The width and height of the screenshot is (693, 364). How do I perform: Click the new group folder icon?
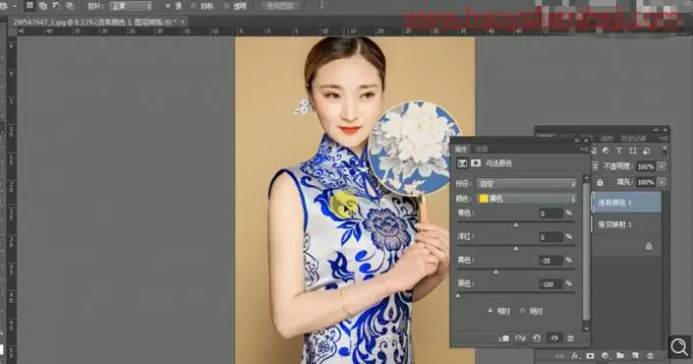tap(620, 355)
